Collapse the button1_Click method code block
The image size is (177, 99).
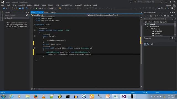click(x=35, y=48)
